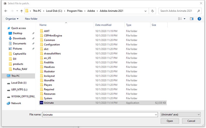Open the recent locations dropdown arrow

click(17, 11)
